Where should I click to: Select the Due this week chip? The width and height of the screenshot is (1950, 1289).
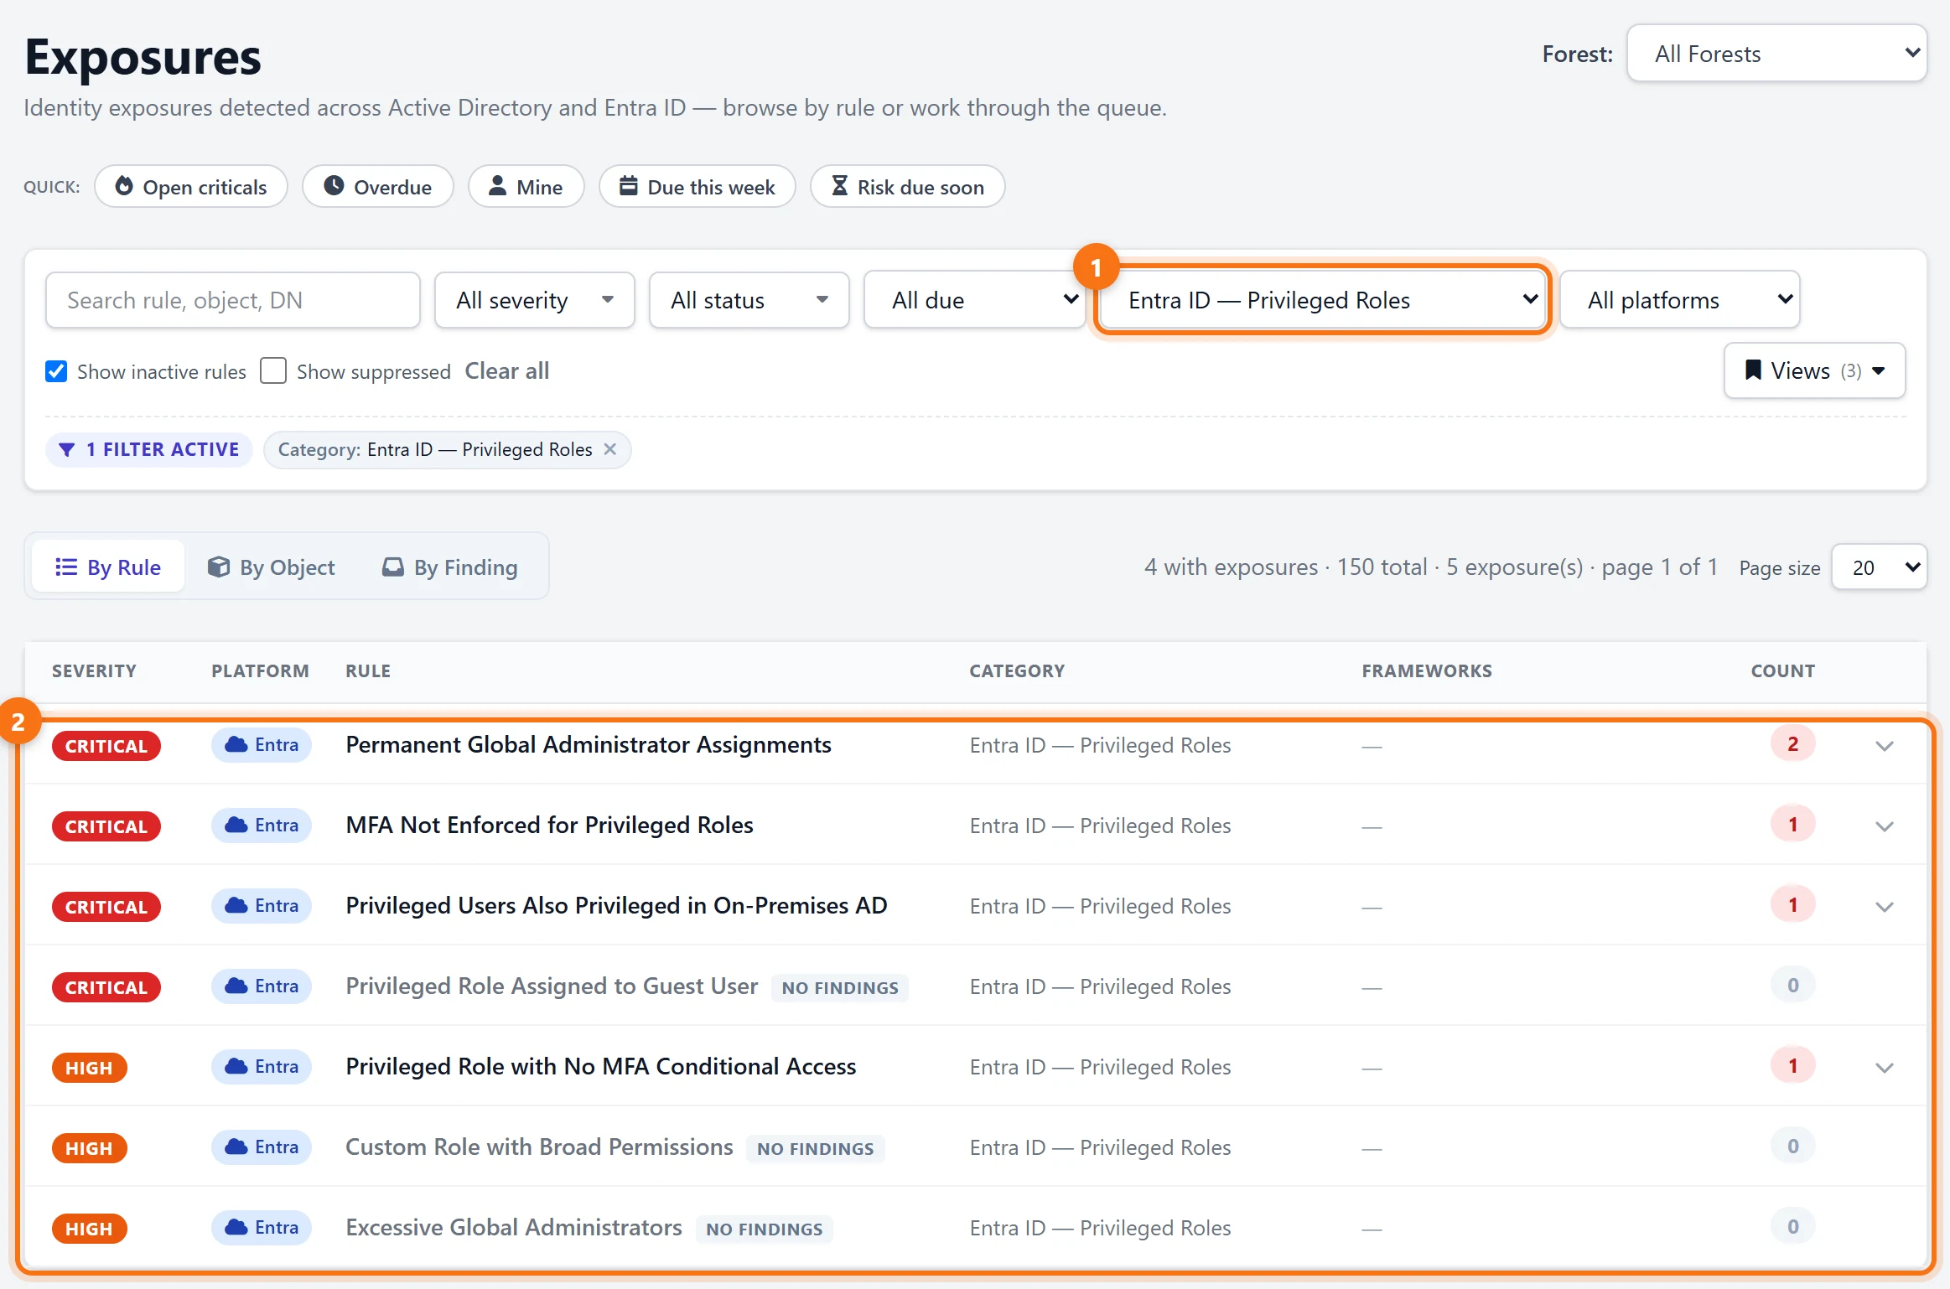point(697,186)
